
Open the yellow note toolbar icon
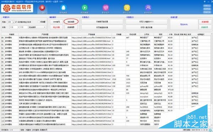click(127, 8)
